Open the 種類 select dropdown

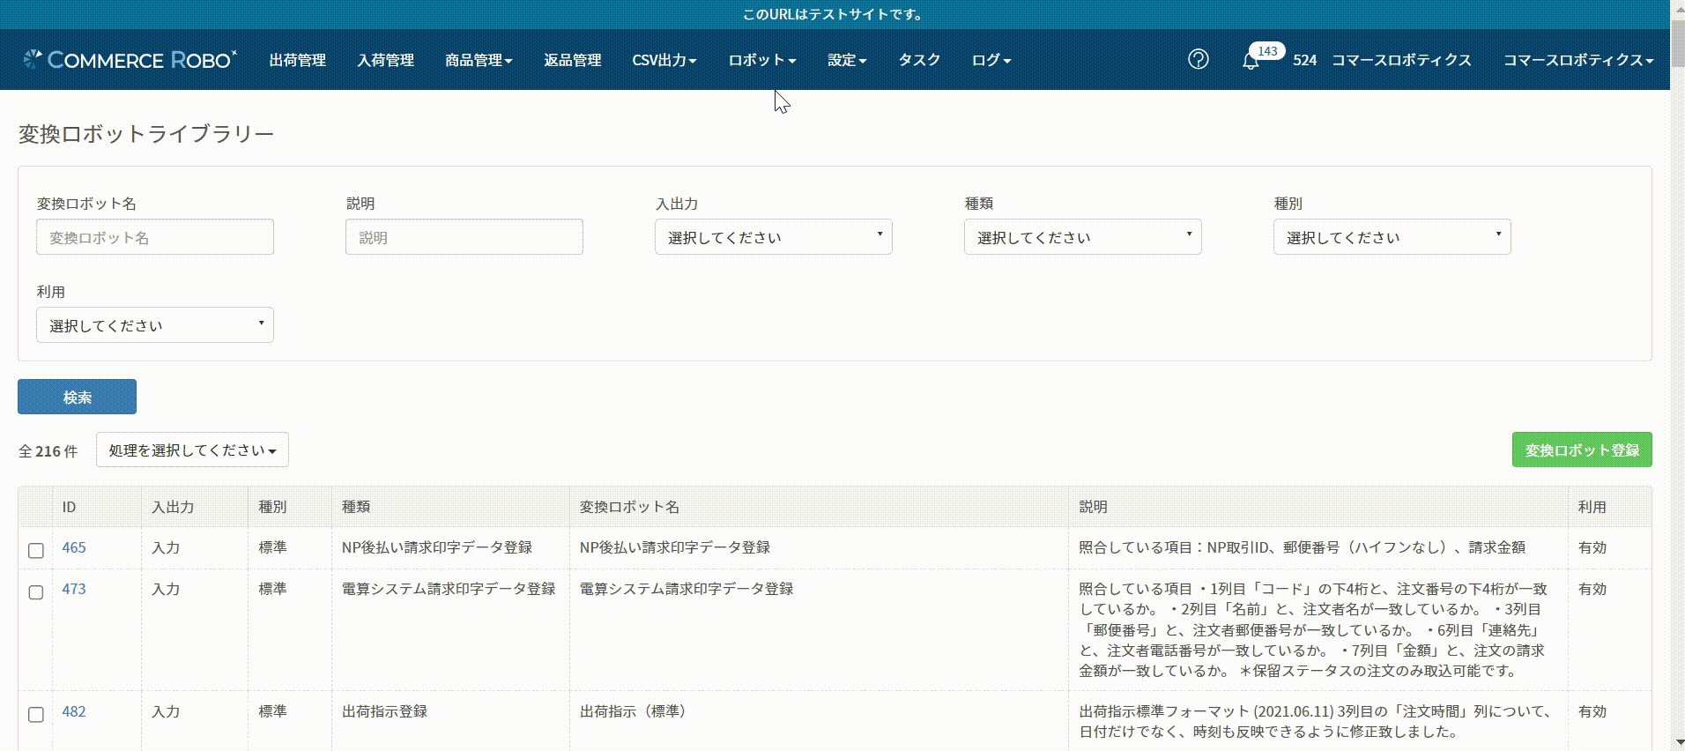point(1082,237)
